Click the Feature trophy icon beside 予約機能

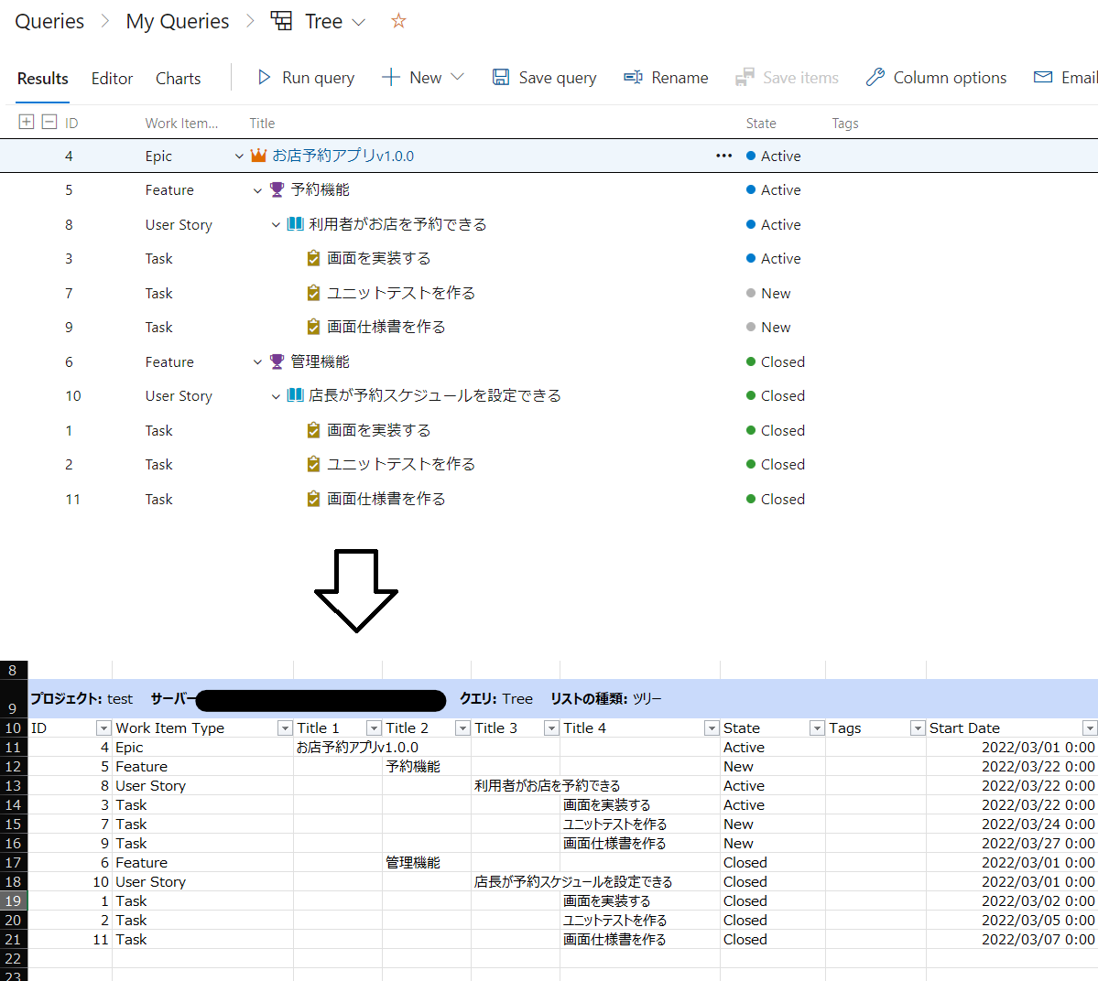pos(276,189)
